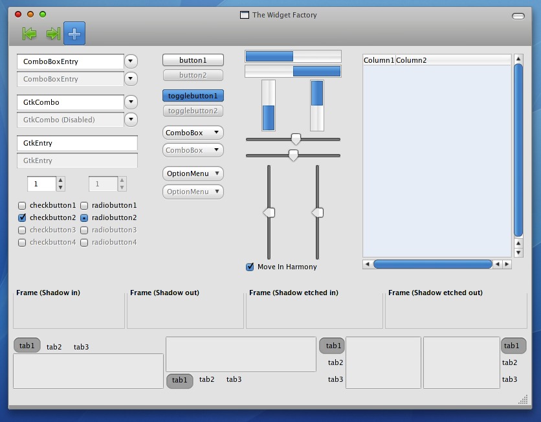Click button1
Image resolution: width=541 pixels, height=422 pixels.
tap(193, 60)
